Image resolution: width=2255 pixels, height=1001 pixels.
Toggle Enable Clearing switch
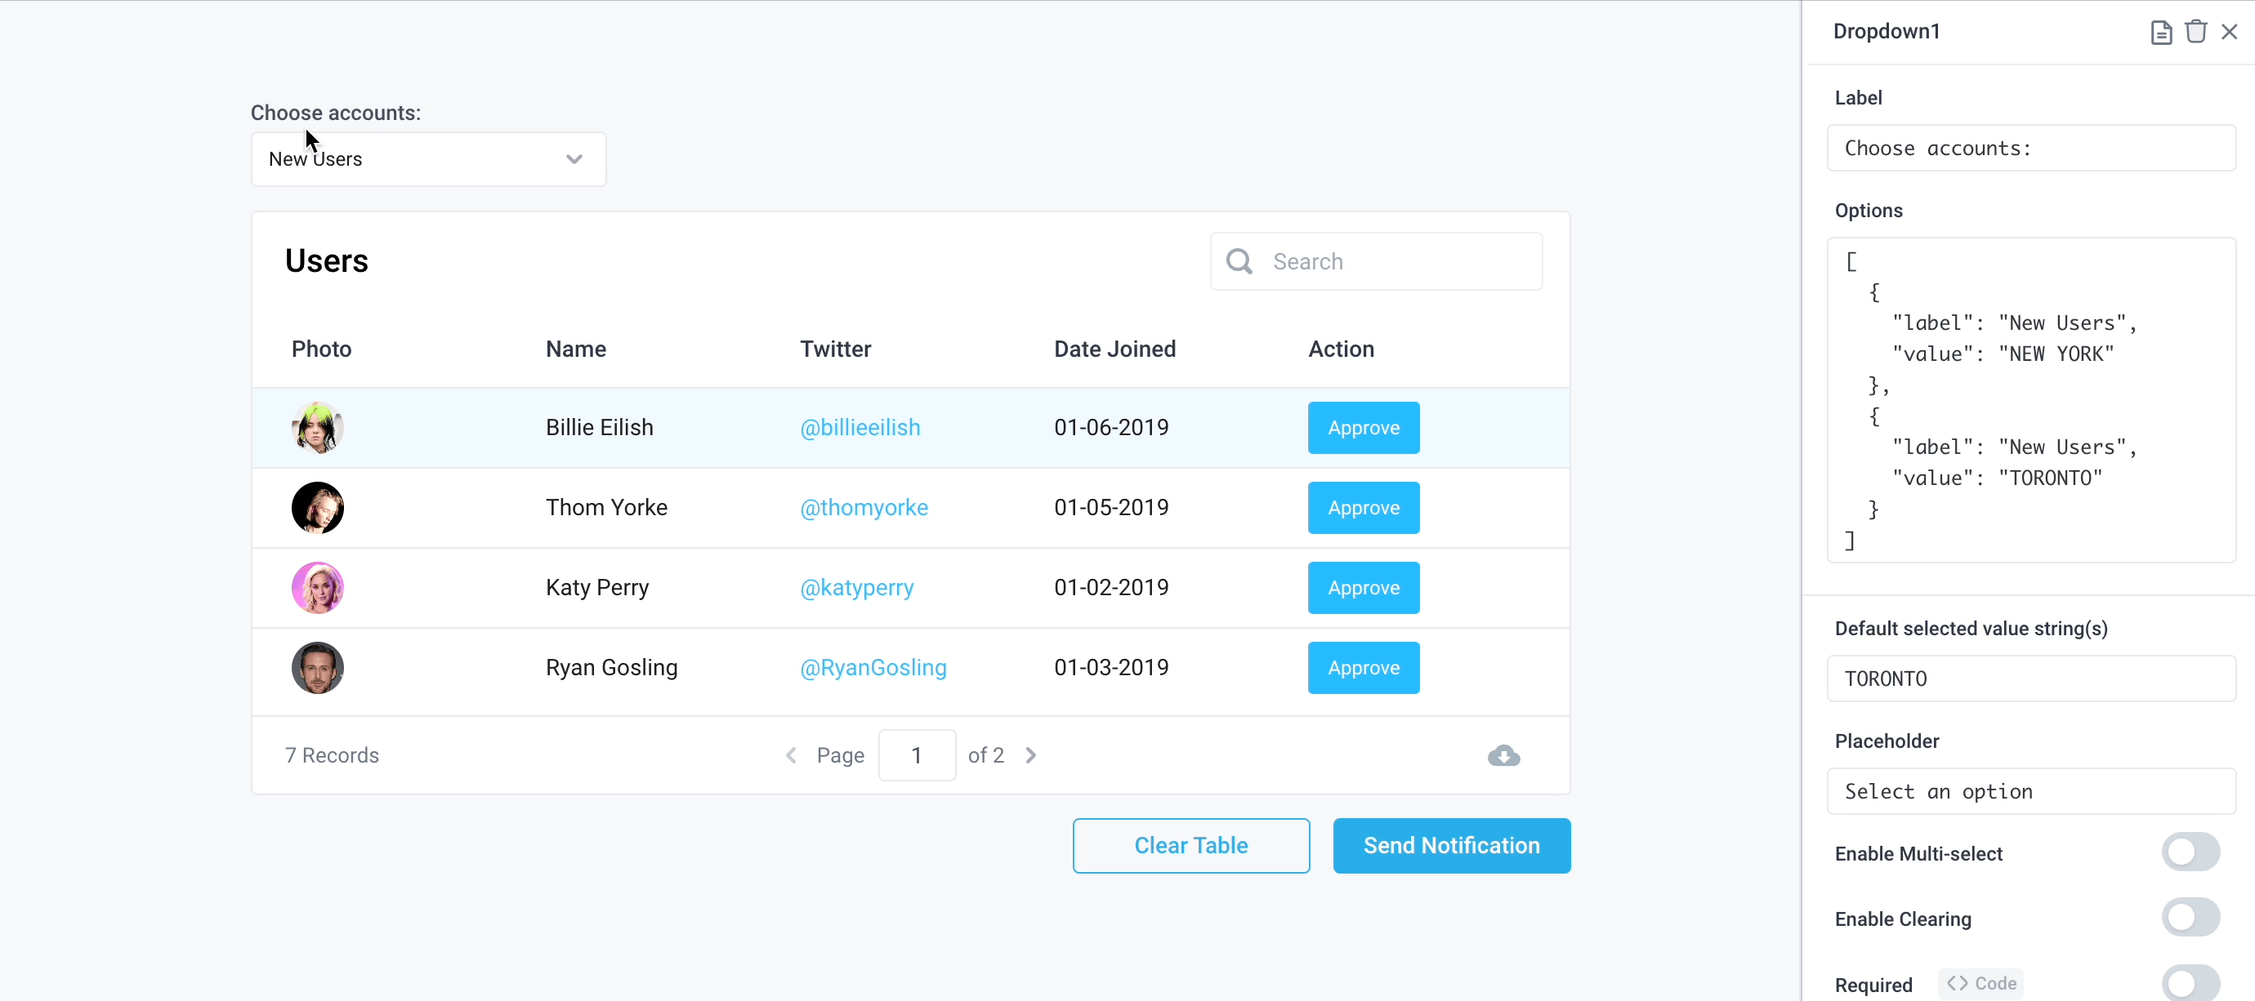click(2190, 918)
